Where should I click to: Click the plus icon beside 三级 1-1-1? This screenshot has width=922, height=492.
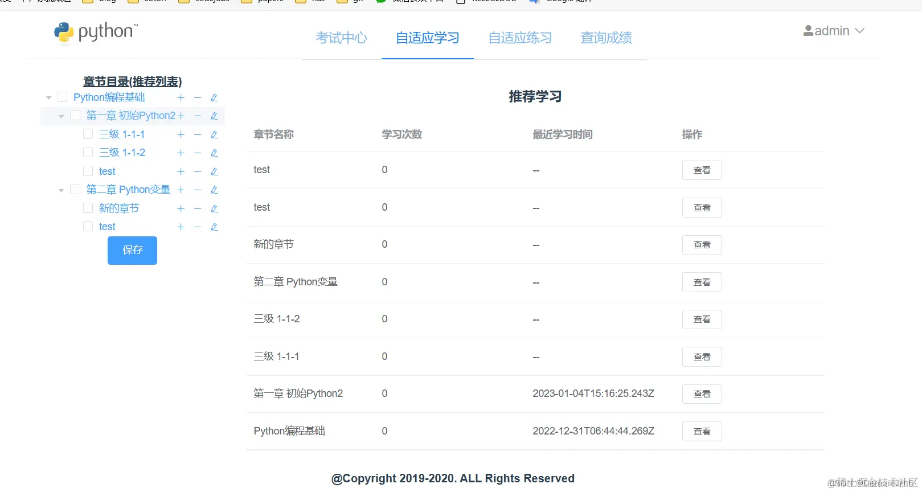tap(181, 135)
